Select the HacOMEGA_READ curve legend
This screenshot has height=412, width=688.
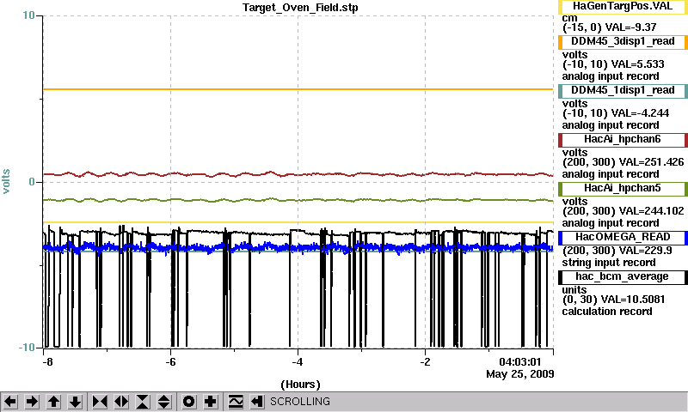(x=623, y=238)
